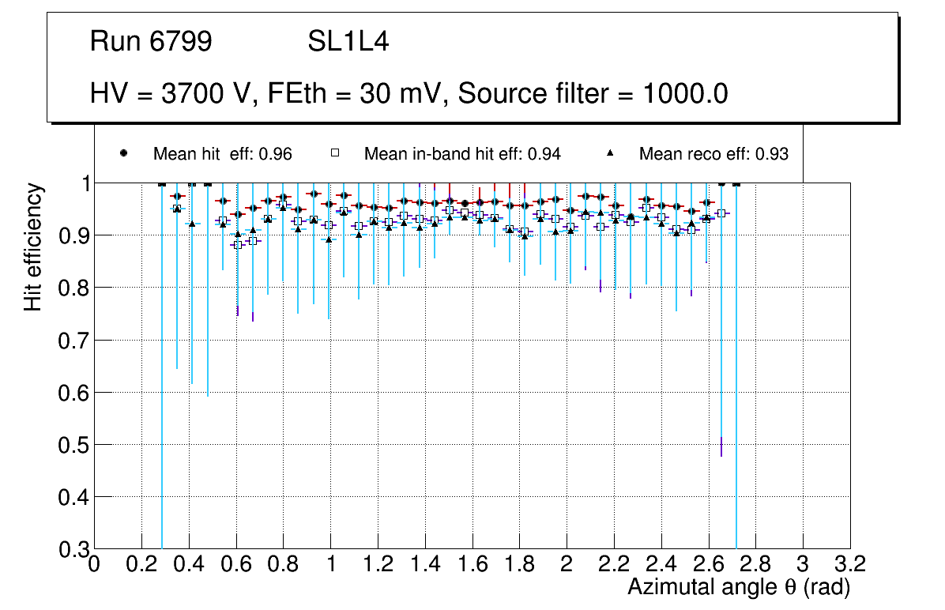
Task: Click the filled circle legend marker
Action: point(123,153)
